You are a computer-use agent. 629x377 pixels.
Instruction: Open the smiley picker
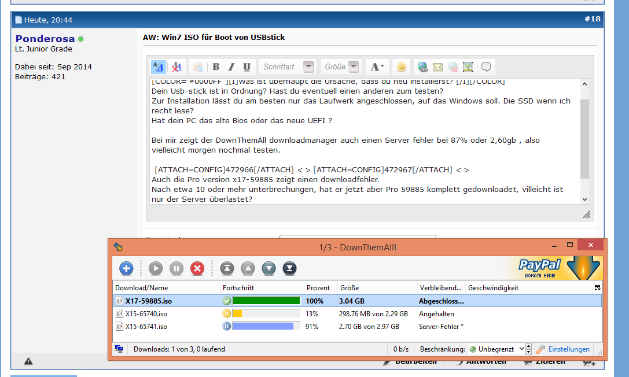(401, 67)
